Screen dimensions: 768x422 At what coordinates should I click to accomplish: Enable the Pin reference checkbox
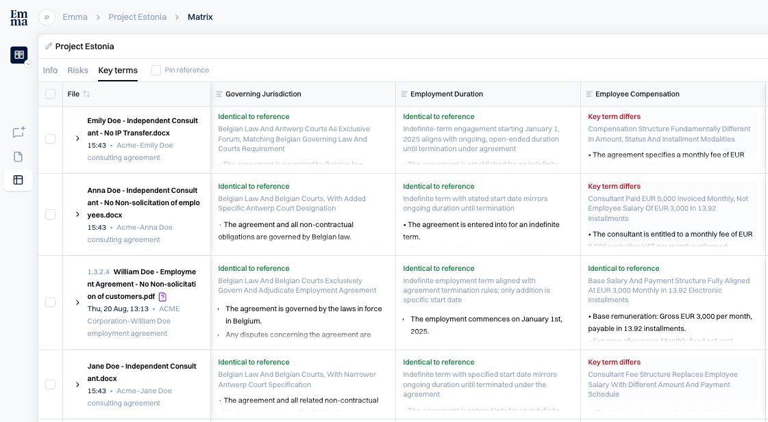pos(156,70)
